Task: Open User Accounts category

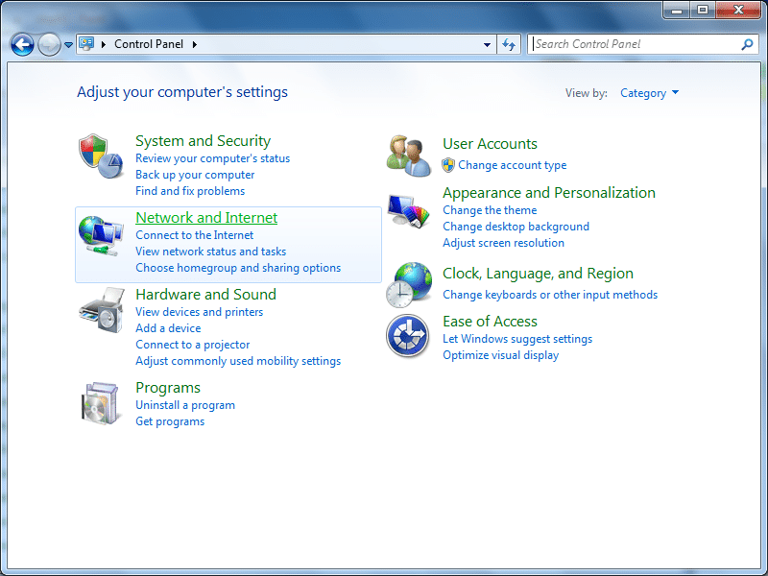Action: (490, 144)
